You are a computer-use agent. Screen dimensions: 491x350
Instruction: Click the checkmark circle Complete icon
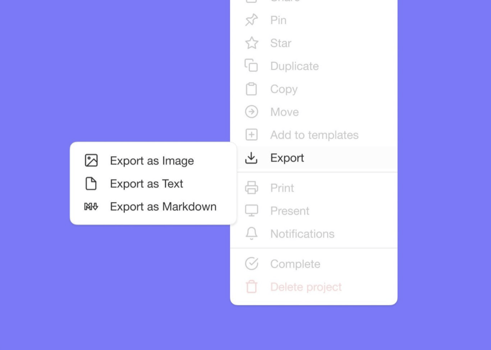click(251, 264)
